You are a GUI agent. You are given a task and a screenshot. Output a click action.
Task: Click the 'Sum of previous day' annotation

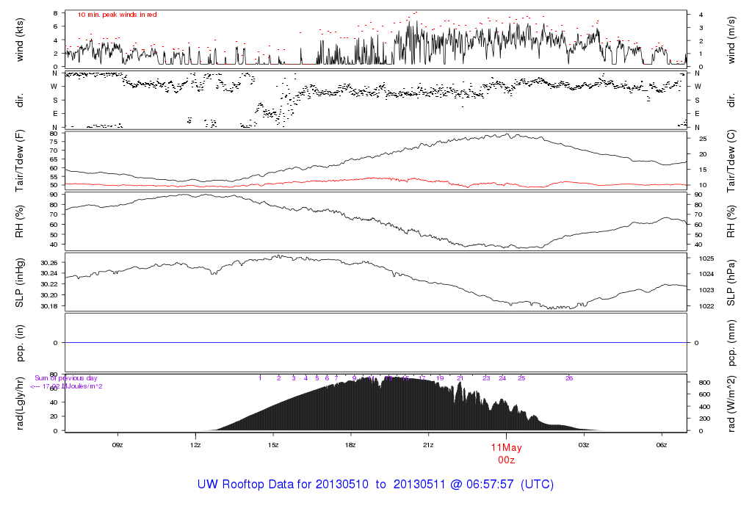click(x=66, y=378)
